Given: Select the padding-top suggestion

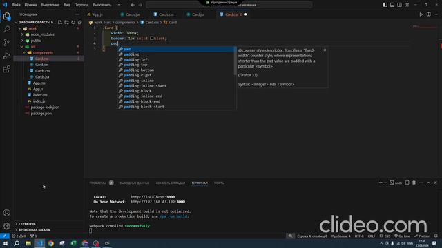Looking at the screenshot, I should click(177, 65).
